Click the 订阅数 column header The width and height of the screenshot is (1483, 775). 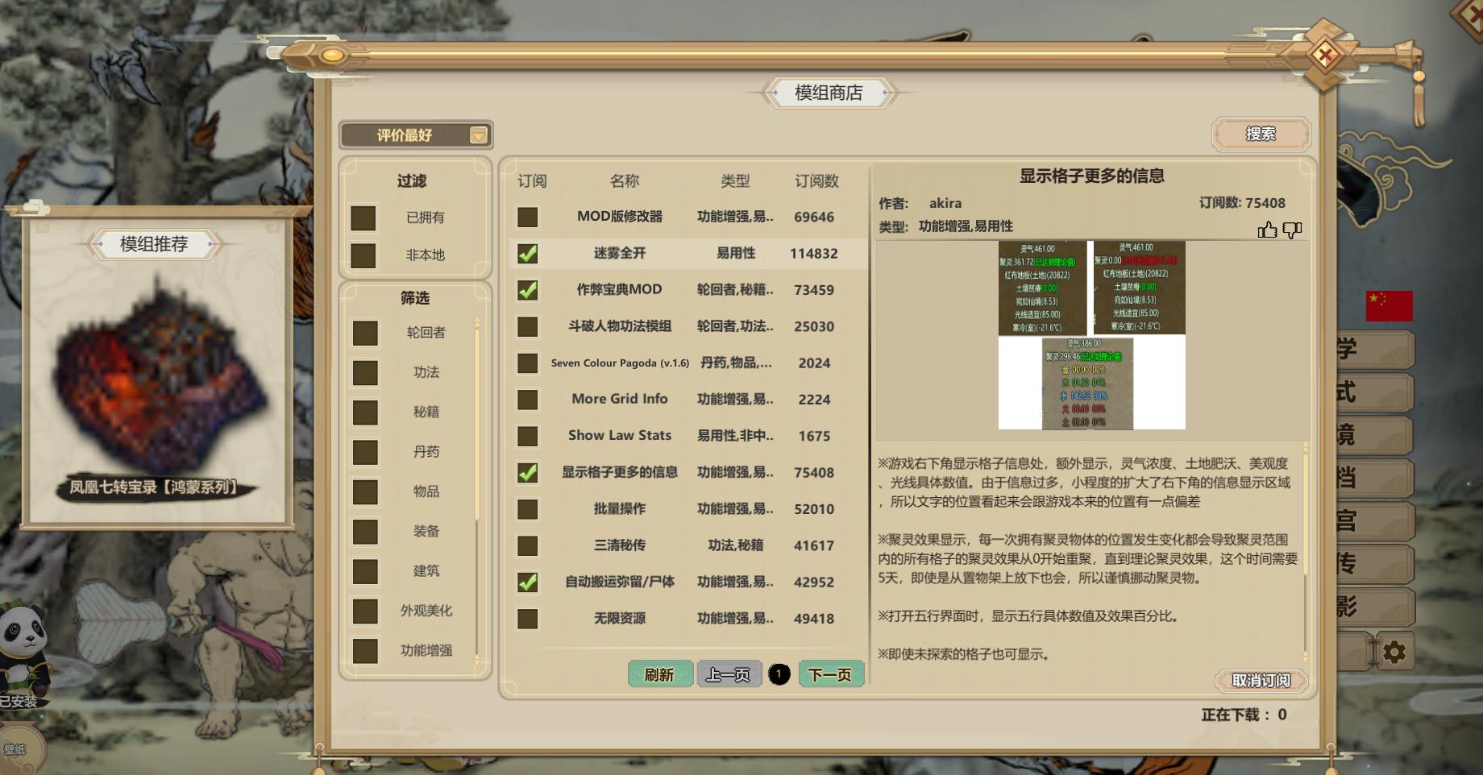tap(816, 181)
